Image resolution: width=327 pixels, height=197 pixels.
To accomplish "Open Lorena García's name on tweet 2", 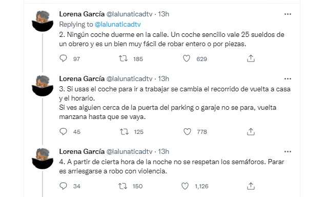I will click(82, 14).
